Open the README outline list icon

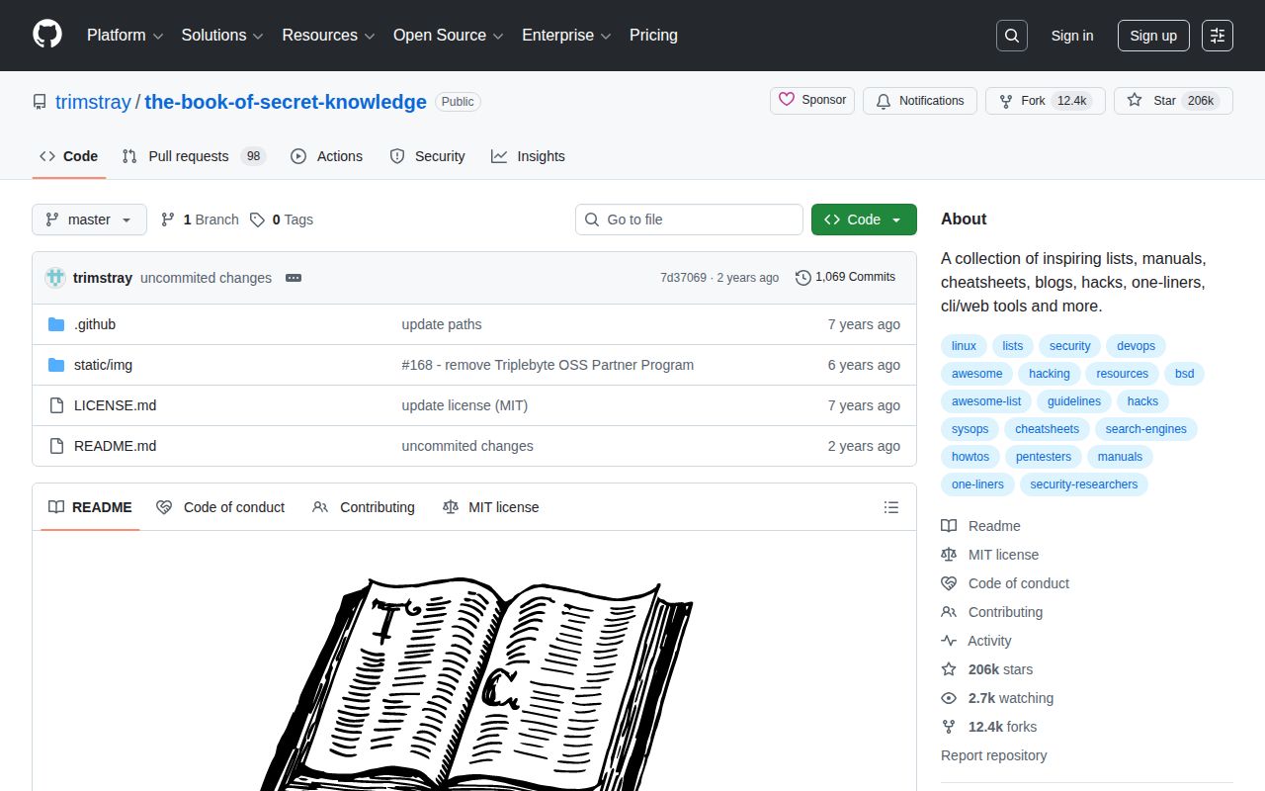coord(890,507)
